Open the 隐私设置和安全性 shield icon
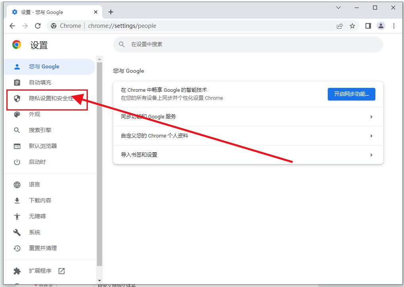Viewport: 404px width, 287px height. pos(17,98)
